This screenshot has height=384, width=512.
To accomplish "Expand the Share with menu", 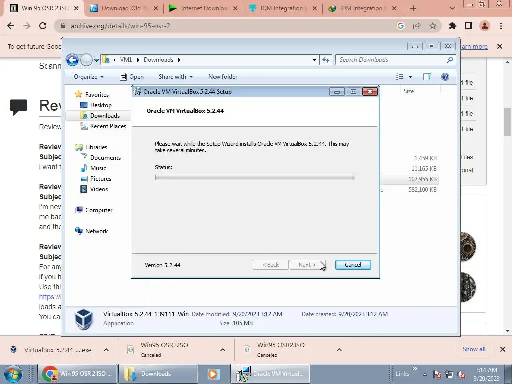I will click(x=176, y=77).
